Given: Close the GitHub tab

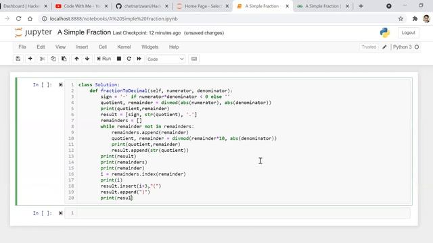Looking at the screenshot, I should [167, 6].
